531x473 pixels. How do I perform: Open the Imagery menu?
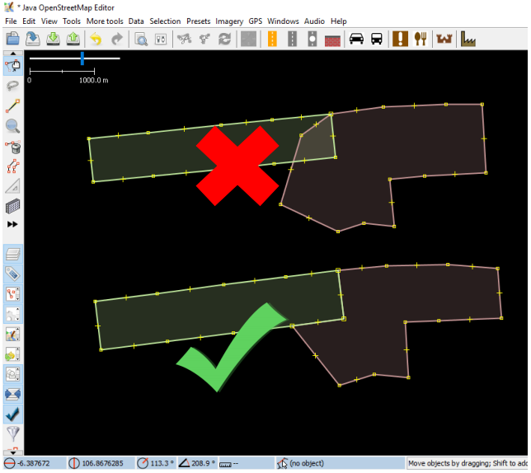[x=229, y=21]
